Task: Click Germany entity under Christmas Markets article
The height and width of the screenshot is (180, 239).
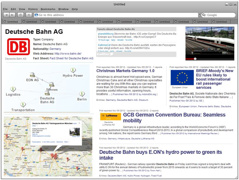Action: 111,100
